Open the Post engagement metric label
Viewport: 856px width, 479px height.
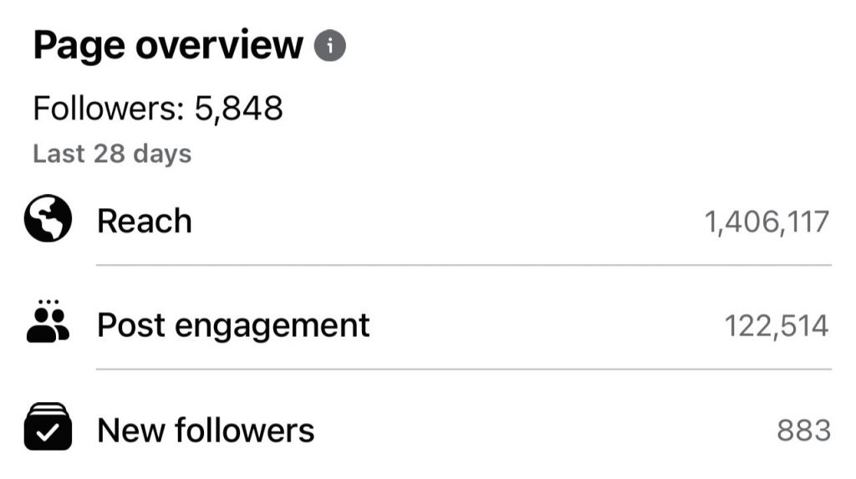click(233, 326)
